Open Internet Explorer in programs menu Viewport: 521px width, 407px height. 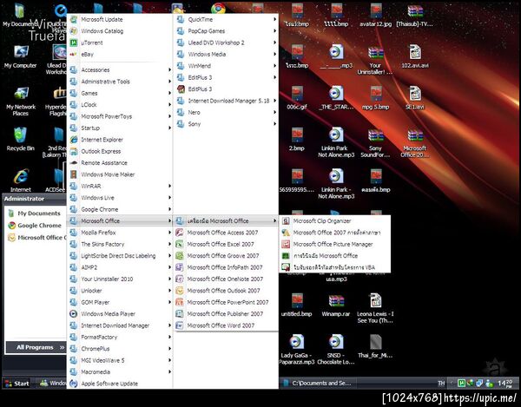point(120,140)
